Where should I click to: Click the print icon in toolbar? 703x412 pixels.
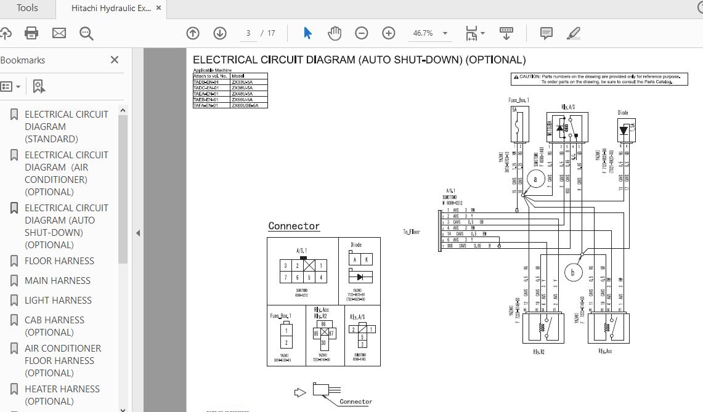(x=31, y=33)
